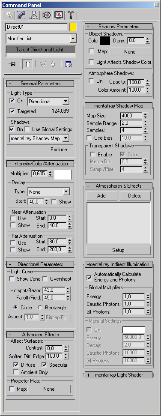Enable Near Attenuation Use checkbox
Viewport: 161px width, 416px height.
(x=13, y=218)
